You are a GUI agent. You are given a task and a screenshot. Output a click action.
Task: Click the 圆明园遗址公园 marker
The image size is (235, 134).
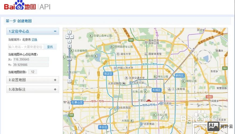tap(112, 47)
